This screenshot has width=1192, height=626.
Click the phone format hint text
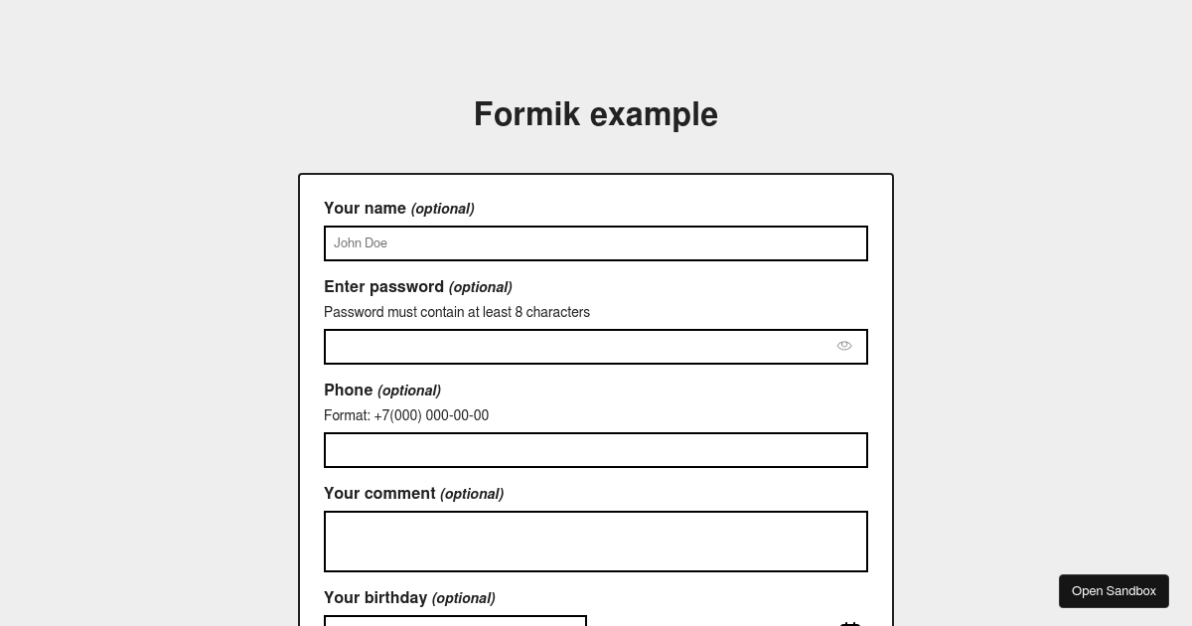[406, 415]
